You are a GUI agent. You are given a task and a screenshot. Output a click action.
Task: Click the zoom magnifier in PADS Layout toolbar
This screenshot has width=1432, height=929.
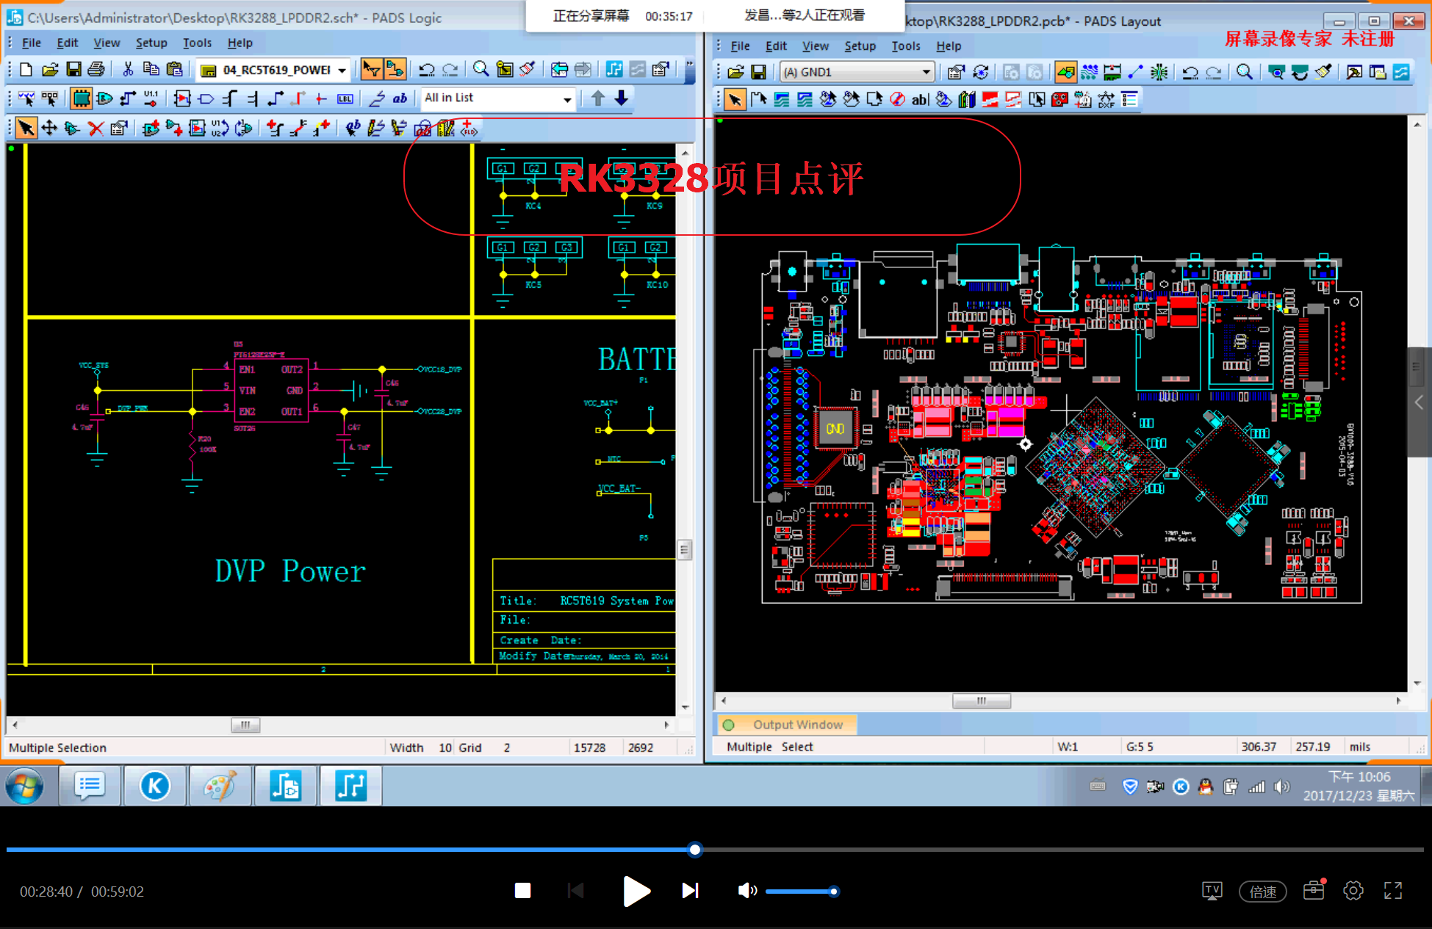[x=1244, y=72]
